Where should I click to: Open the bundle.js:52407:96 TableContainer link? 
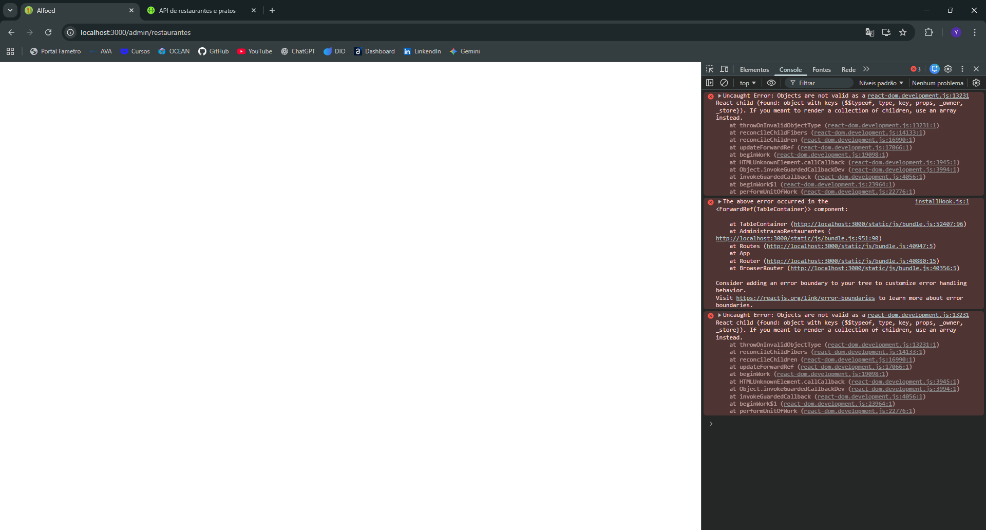tap(879, 224)
